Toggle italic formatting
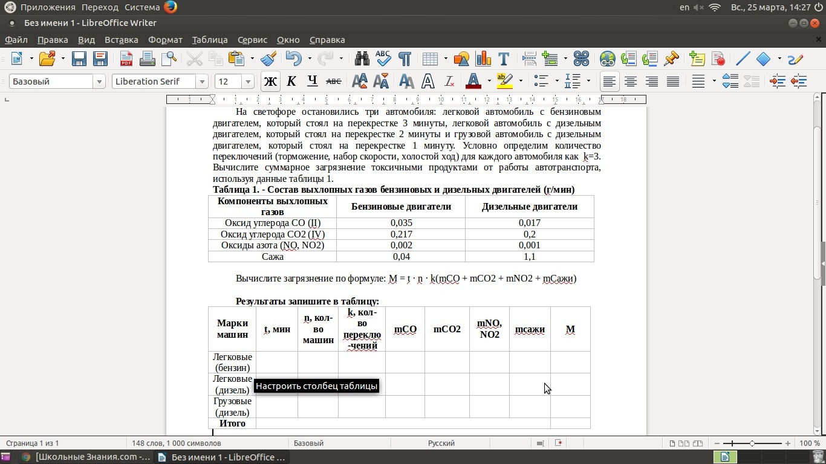This screenshot has width=826, height=464. (291, 81)
